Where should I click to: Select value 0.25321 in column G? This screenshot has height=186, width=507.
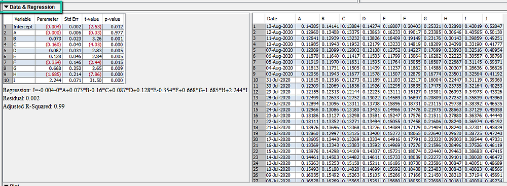[x=431, y=26]
